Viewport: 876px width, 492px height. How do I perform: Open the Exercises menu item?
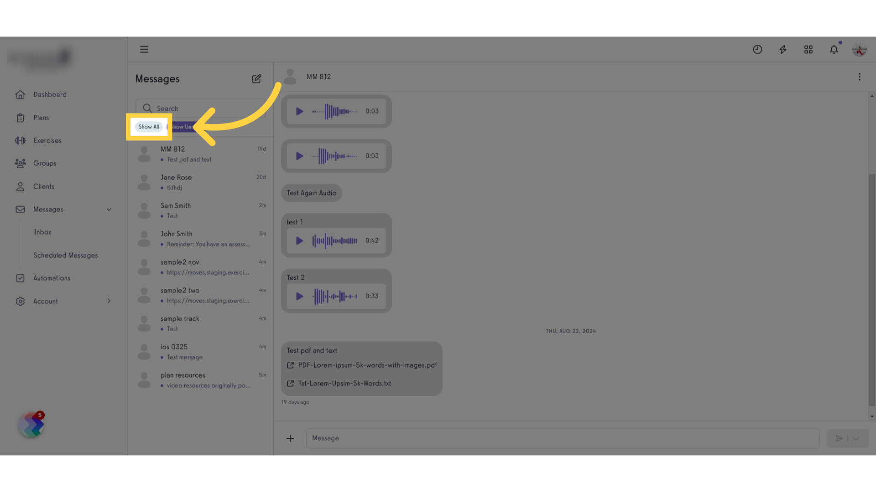click(x=47, y=141)
